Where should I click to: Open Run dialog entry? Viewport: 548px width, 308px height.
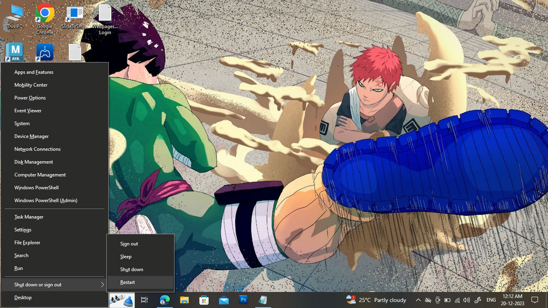click(x=55, y=268)
